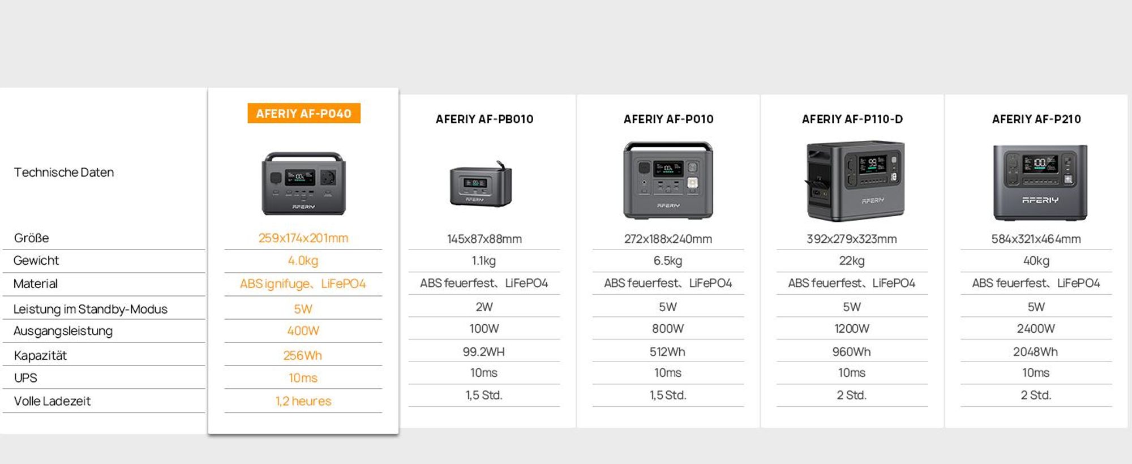Select the AF-P110-D material "ABS feuerfest、LiFePO4"
Screen dimensions: 1132x464
(852, 283)
